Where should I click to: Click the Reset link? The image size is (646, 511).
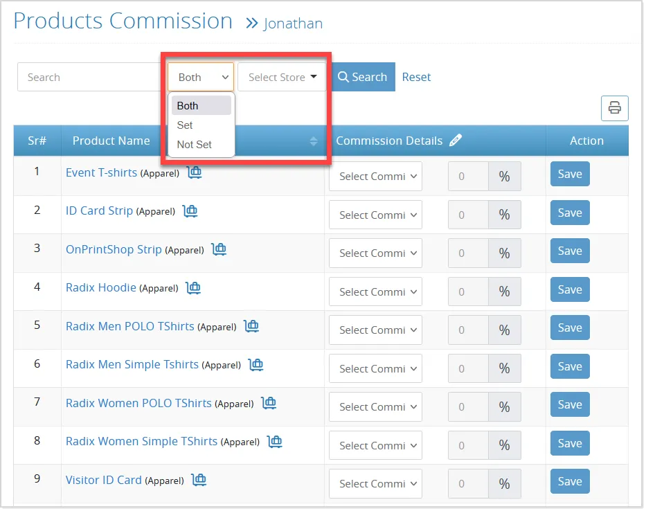coord(416,77)
